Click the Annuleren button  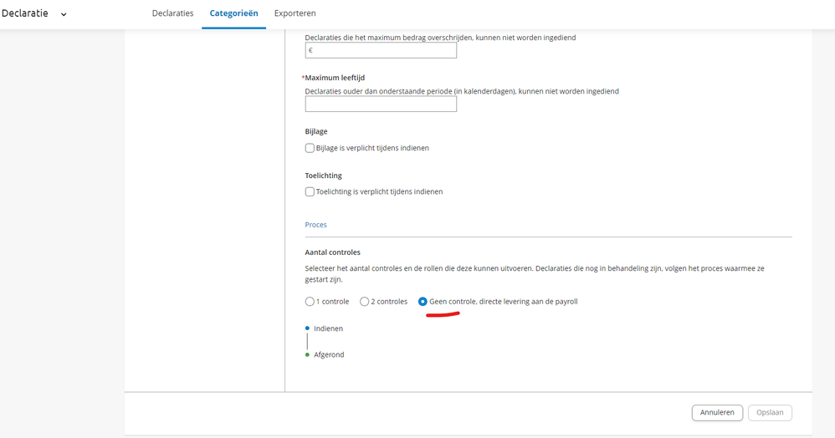point(717,412)
